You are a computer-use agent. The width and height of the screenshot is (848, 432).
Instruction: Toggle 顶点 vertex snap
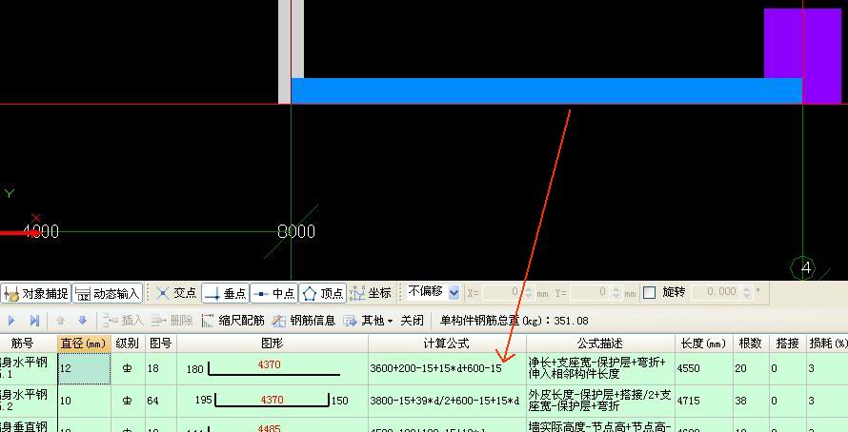click(x=322, y=293)
